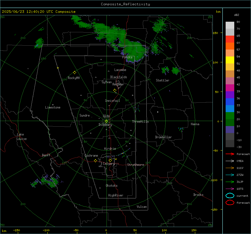Click the Lake Louise label

pyautogui.click(x=21, y=137)
